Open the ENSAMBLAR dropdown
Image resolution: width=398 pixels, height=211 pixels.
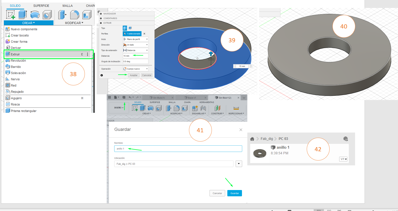[x=199, y=114]
